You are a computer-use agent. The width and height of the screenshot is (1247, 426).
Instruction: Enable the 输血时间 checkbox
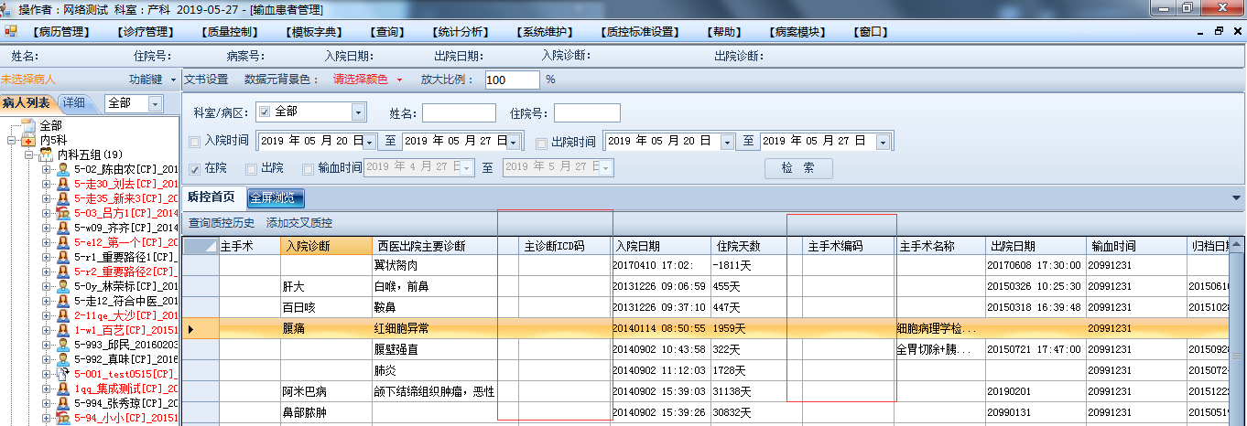point(308,168)
